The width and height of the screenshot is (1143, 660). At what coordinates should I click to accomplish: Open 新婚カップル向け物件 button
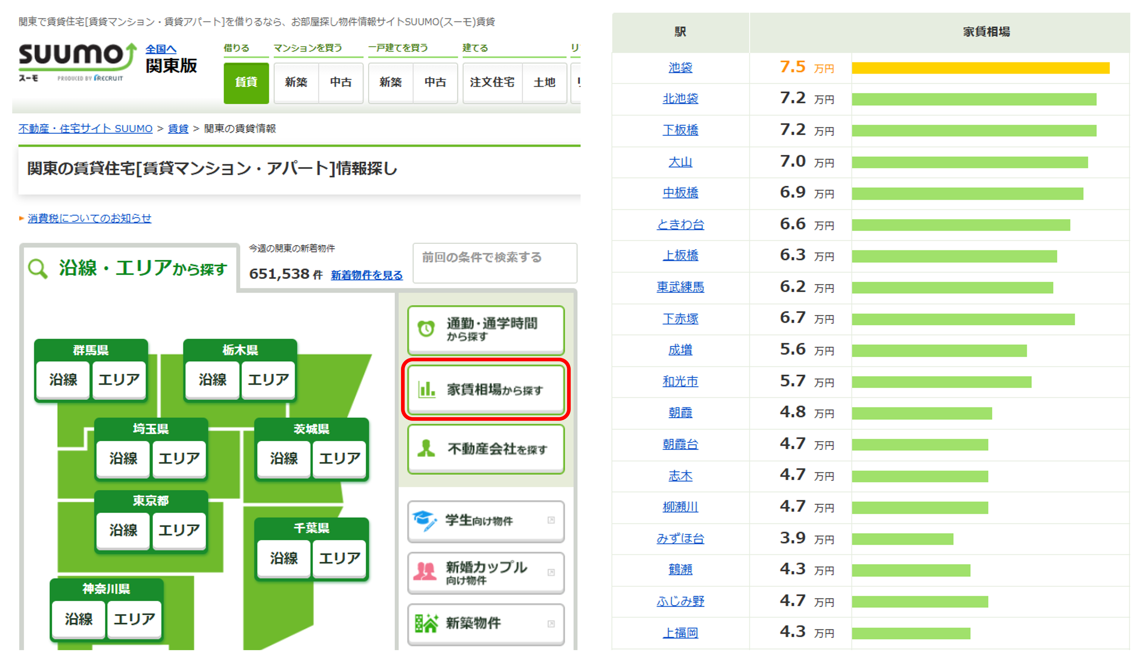486,573
